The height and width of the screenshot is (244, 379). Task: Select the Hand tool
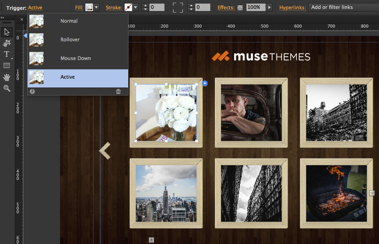click(7, 77)
